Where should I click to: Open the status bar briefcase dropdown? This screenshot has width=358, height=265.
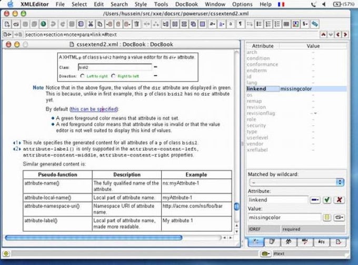point(266,253)
